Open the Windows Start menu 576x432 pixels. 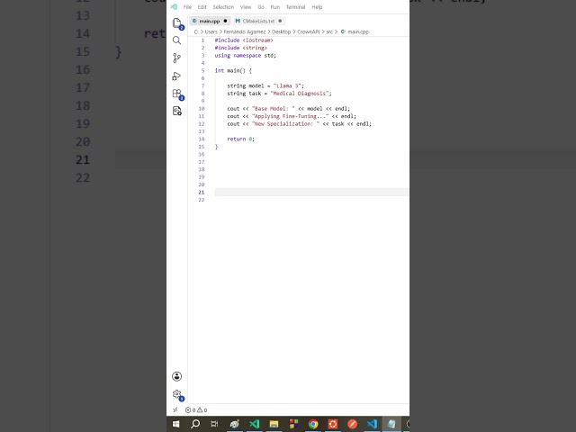click(176, 424)
